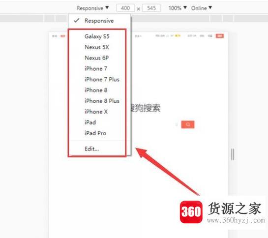Image resolution: width=268 pixels, height=238 pixels.
Task: Grab the viewport resize handle on right edge
Action: click(233, 154)
